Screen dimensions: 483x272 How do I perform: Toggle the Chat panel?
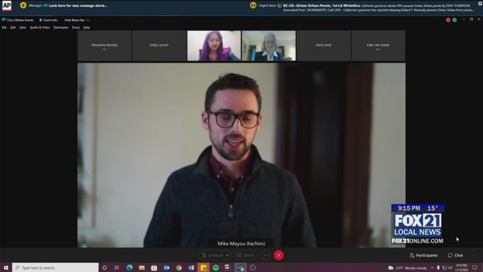point(456,255)
